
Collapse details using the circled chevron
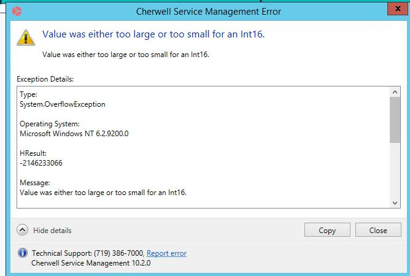point(23,230)
